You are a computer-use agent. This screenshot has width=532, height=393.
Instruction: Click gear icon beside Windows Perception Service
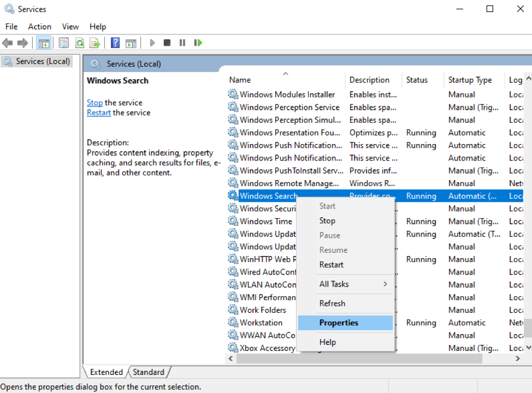point(233,107)
